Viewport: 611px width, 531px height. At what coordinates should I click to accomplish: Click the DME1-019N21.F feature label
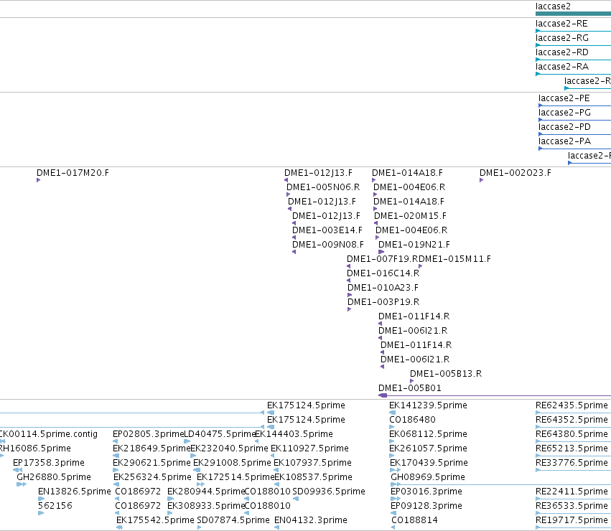click(414, 245)
